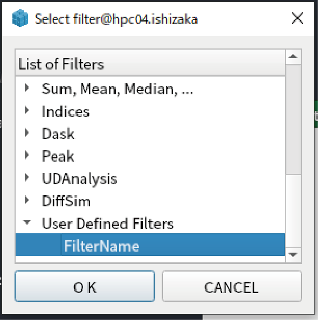Select the FilterName item
The height and width of the screenshot is (320, 318).
pos(150,245)
